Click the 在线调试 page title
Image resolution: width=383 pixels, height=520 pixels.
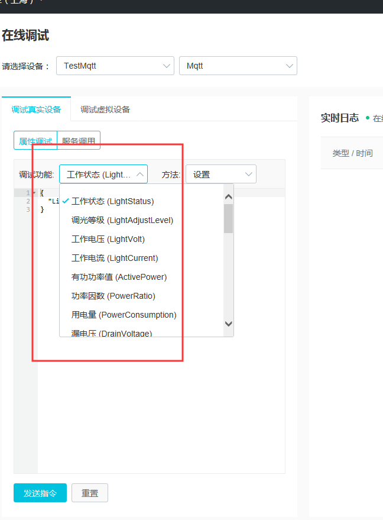coord(25,35)
